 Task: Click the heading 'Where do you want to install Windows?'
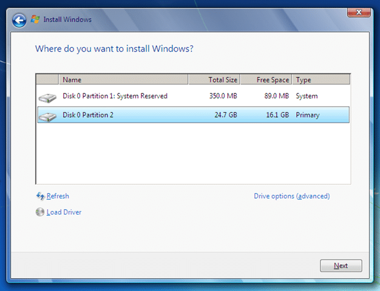114,49
